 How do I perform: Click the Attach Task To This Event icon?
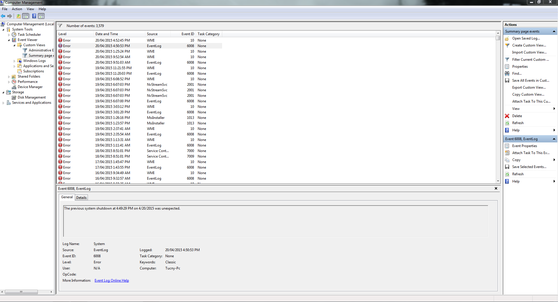click(x=507, y=153)
